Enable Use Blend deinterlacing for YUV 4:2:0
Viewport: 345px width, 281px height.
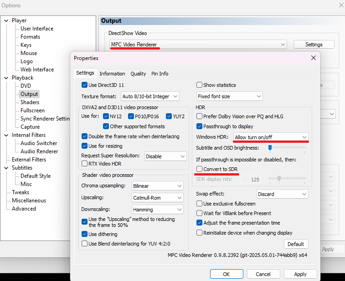pos(84,244)
